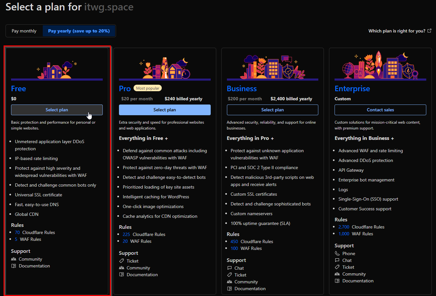The width and height of the screenshot is (436, 296).
Task: Click 'Universal SSL certificate' feature
Action: (x=39, y=195)
